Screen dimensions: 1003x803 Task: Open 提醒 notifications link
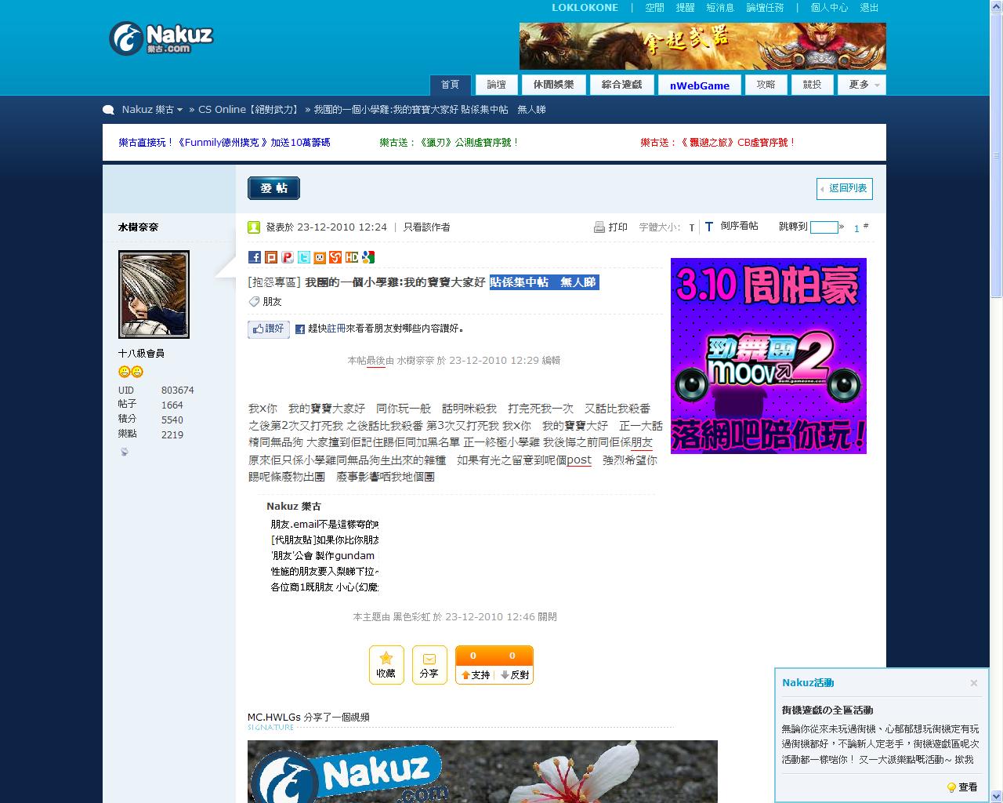[685, 8]
